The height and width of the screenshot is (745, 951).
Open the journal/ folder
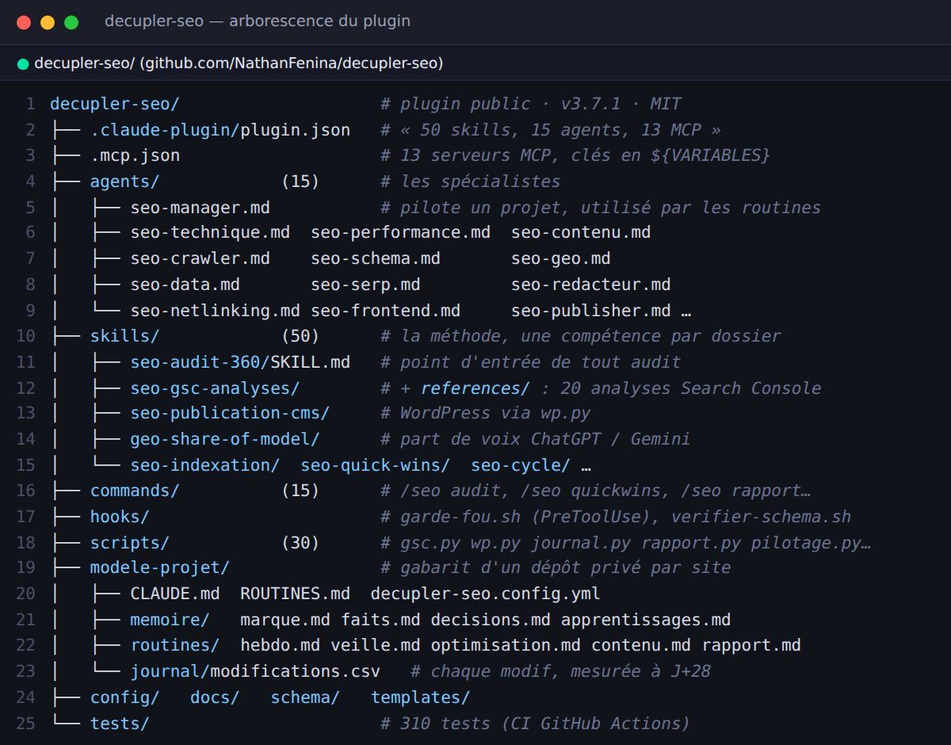(170, 671)
